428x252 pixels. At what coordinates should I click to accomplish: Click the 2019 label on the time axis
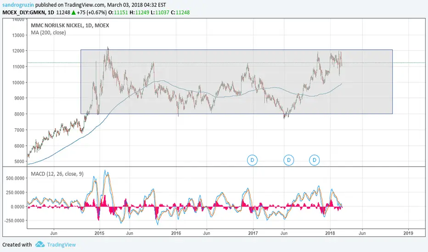408,233
